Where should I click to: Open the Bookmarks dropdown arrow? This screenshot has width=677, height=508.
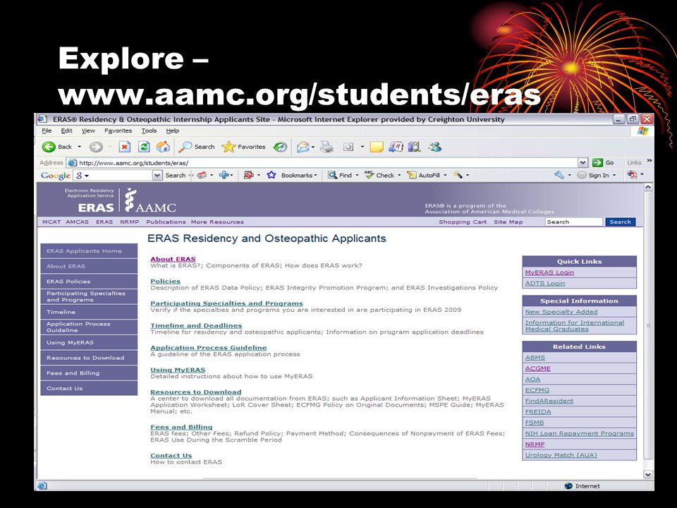[316, 176]
